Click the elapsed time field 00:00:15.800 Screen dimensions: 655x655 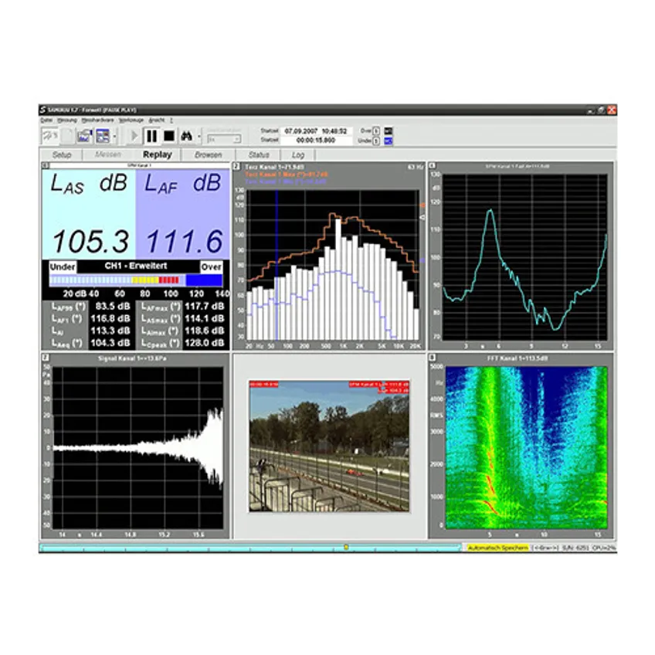tap(316, 141)
